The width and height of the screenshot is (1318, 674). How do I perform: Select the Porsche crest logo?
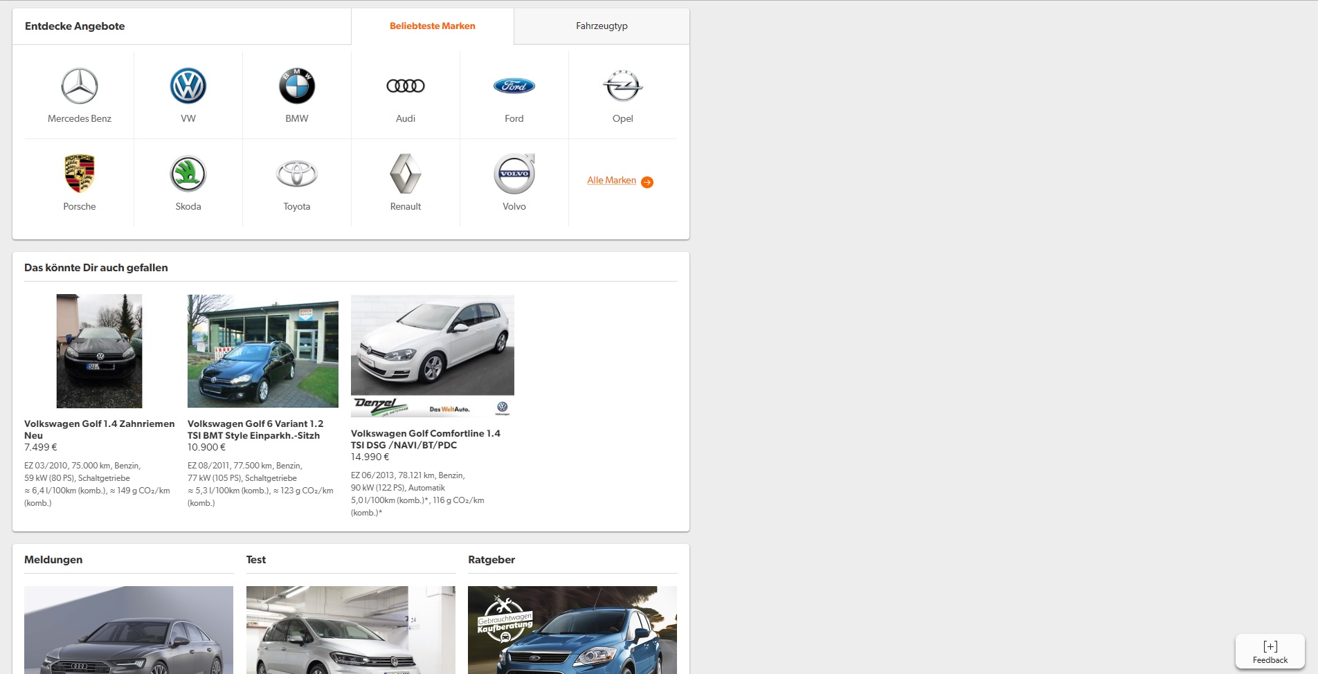point(80,174)
